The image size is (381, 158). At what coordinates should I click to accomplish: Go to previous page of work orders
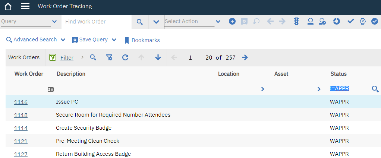click(174, 57)
